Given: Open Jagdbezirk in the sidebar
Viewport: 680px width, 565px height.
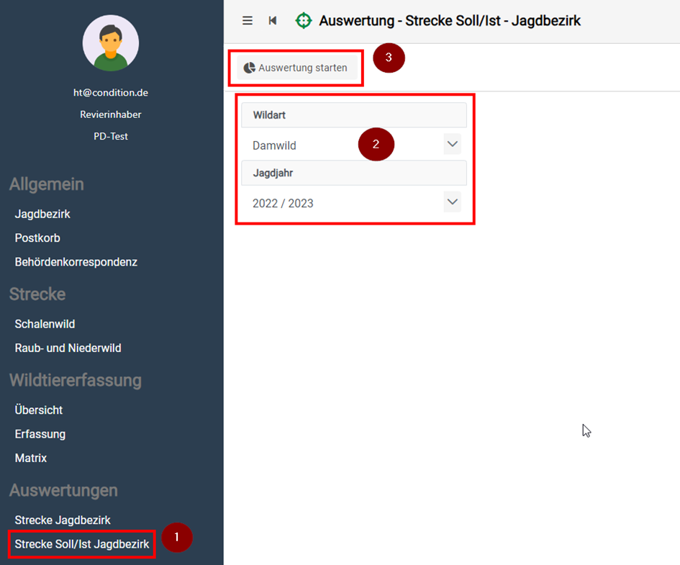Looking at the screenshot, I should (x=42, y=214).
